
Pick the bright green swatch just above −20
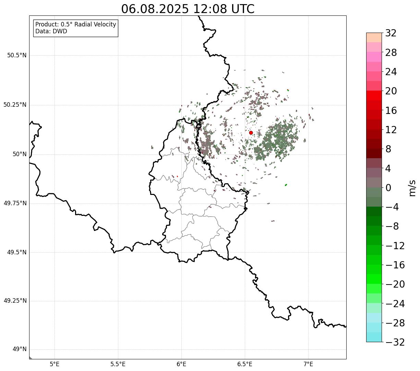374,279
